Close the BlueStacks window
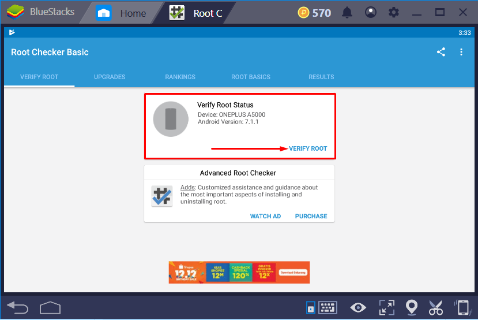Image resolution: width=478 pixels, height=320 pixels. 463,13
